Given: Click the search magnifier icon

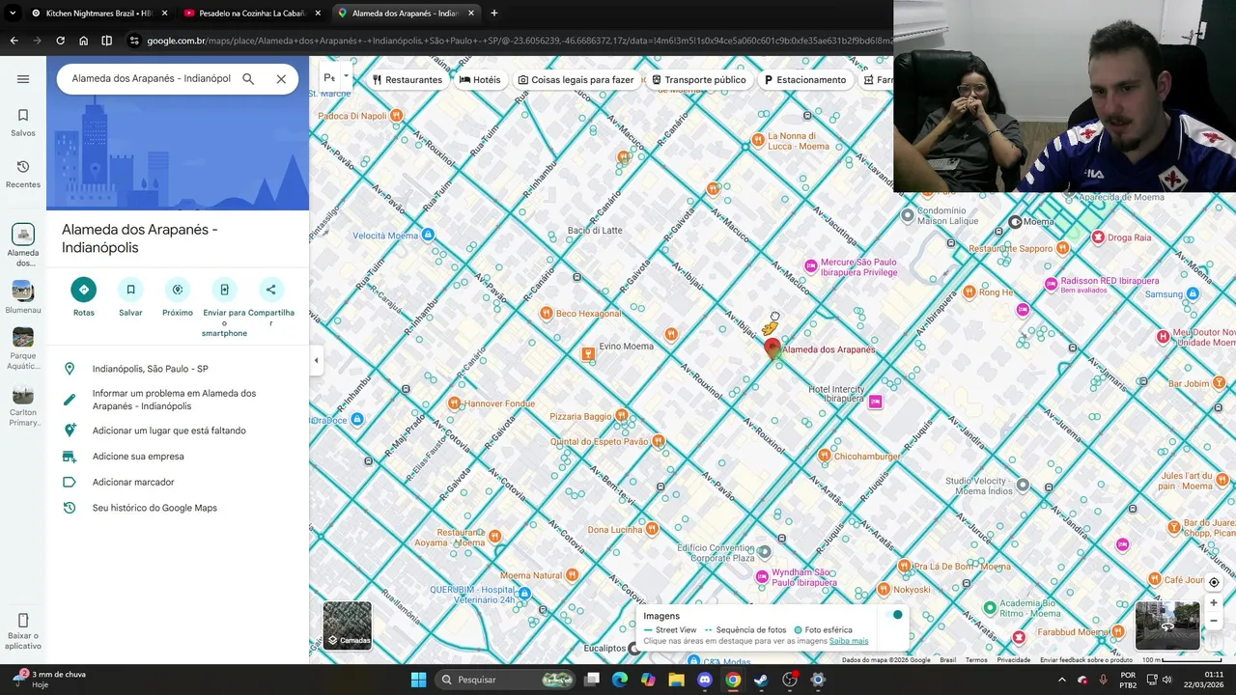Looking at the screenshot, I should 248,79.
